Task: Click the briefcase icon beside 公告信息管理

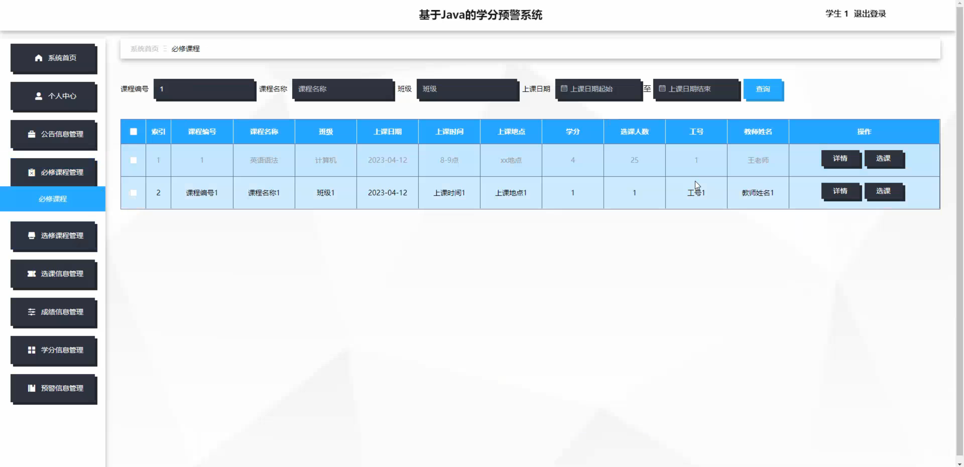Action: pos(32,134)
